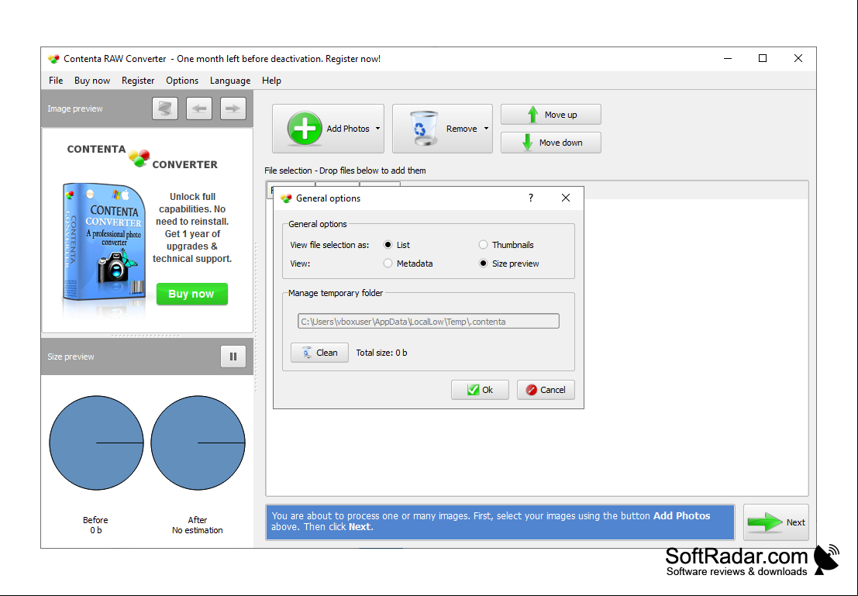Open the Register menu

[138, 81]
